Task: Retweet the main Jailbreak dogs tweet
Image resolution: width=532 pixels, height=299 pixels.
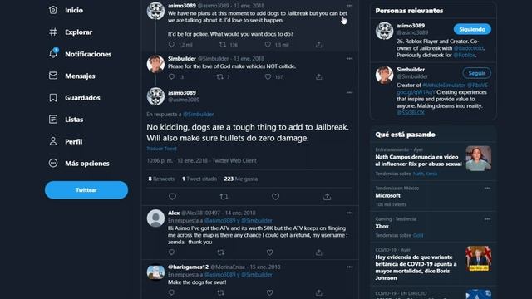Action: coord(224,197)
